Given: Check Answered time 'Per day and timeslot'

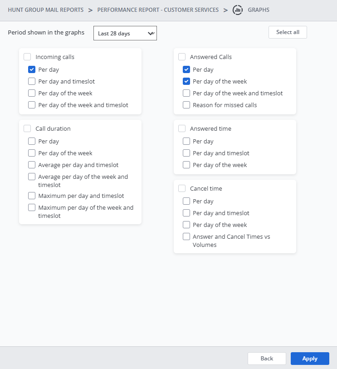Looking at the screenshot, I should 186,153.
